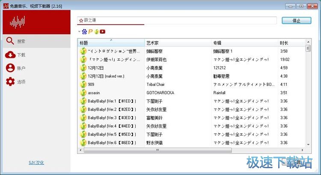
Task: Click the song icon for Baby!Baby! Ver.6
Action: coord(83,143)
